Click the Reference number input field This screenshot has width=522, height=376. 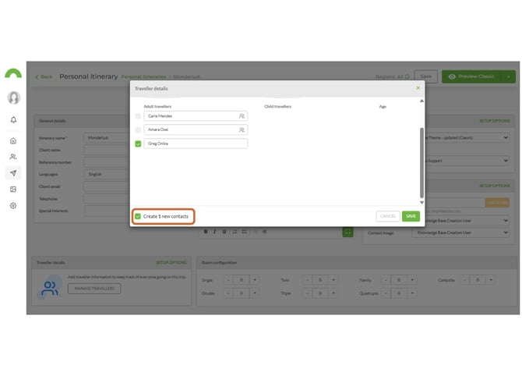point(107,162)
